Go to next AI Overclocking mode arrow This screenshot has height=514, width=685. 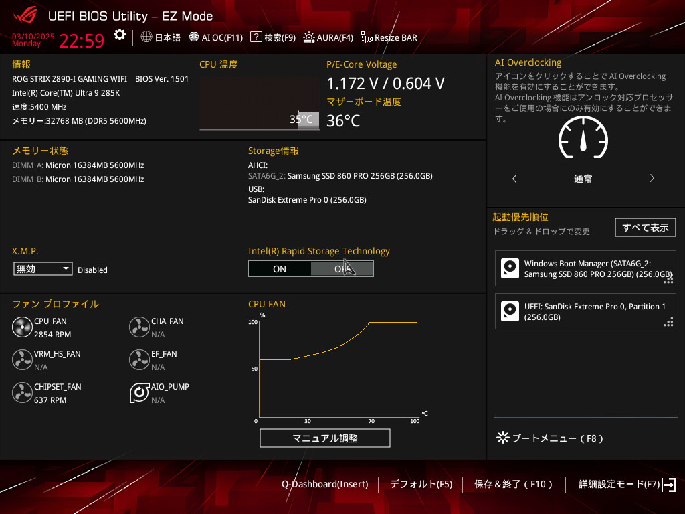652,178
